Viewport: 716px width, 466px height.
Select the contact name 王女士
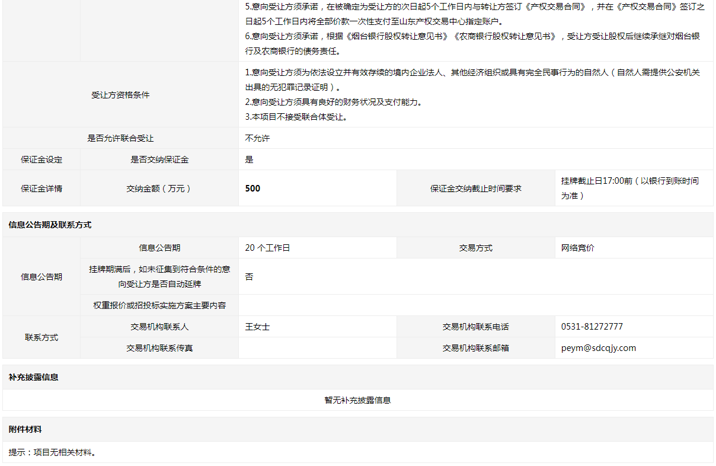click(257, 327)
